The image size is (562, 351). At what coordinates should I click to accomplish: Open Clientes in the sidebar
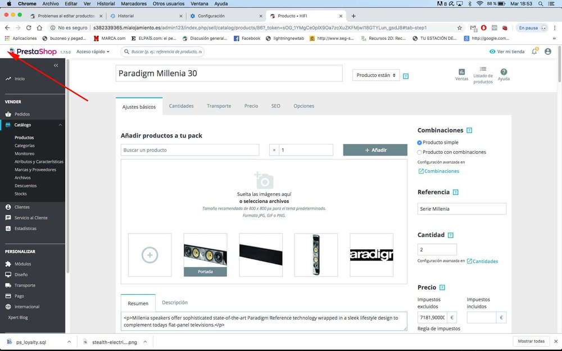tap(22, 207)
